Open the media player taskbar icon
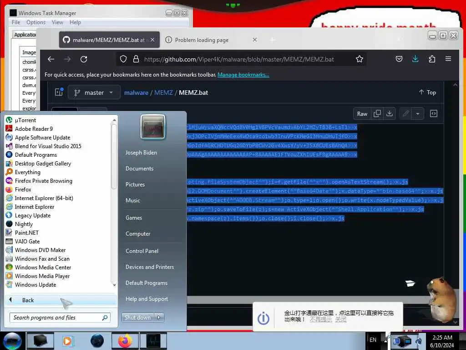This screenshot has height=350, width=466. [x=68, y=341]
